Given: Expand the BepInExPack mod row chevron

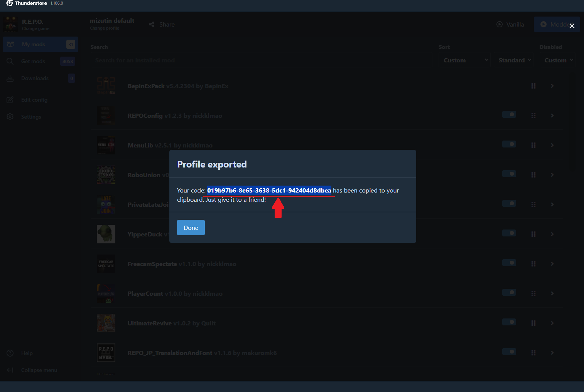Looking at the screenshot, I should pos(552,86).
